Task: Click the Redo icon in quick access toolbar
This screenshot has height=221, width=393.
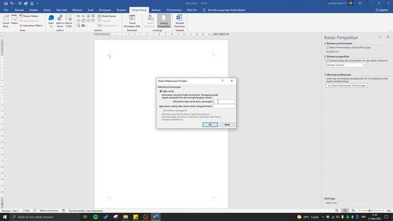Action: click(20, 4)
